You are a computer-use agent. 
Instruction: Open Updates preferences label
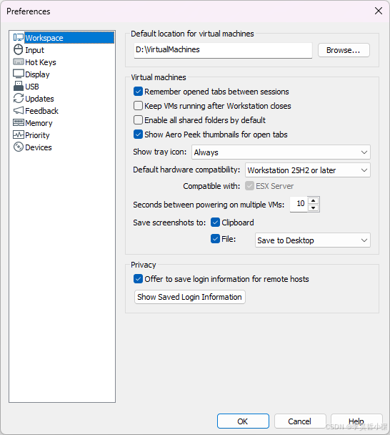[39, 99]
